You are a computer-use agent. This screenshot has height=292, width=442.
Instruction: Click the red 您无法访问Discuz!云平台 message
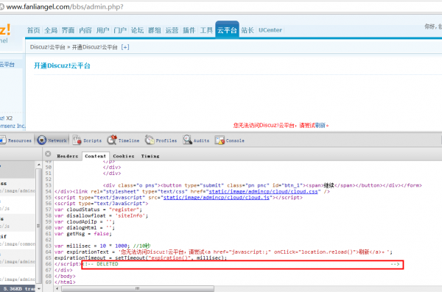[281, 125]
